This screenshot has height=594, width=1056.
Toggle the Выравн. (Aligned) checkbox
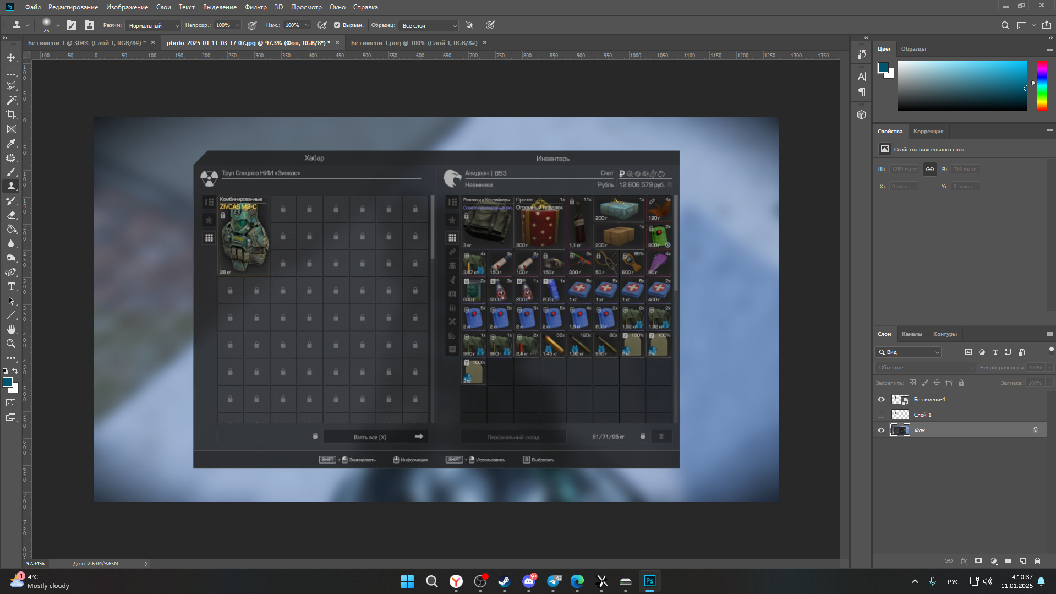[337, 25]
